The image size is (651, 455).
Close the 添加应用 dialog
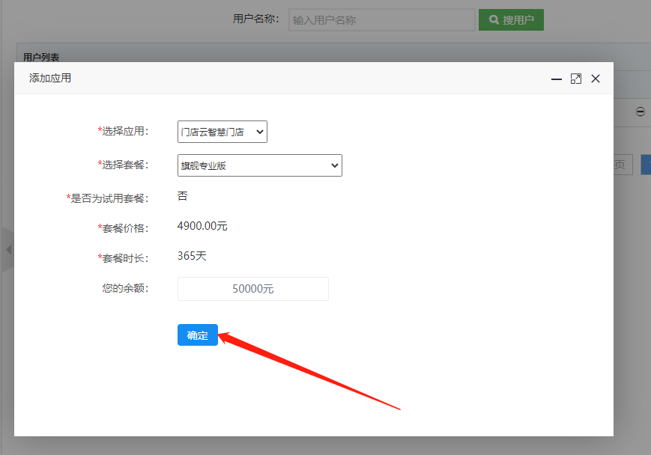[596, 79]
